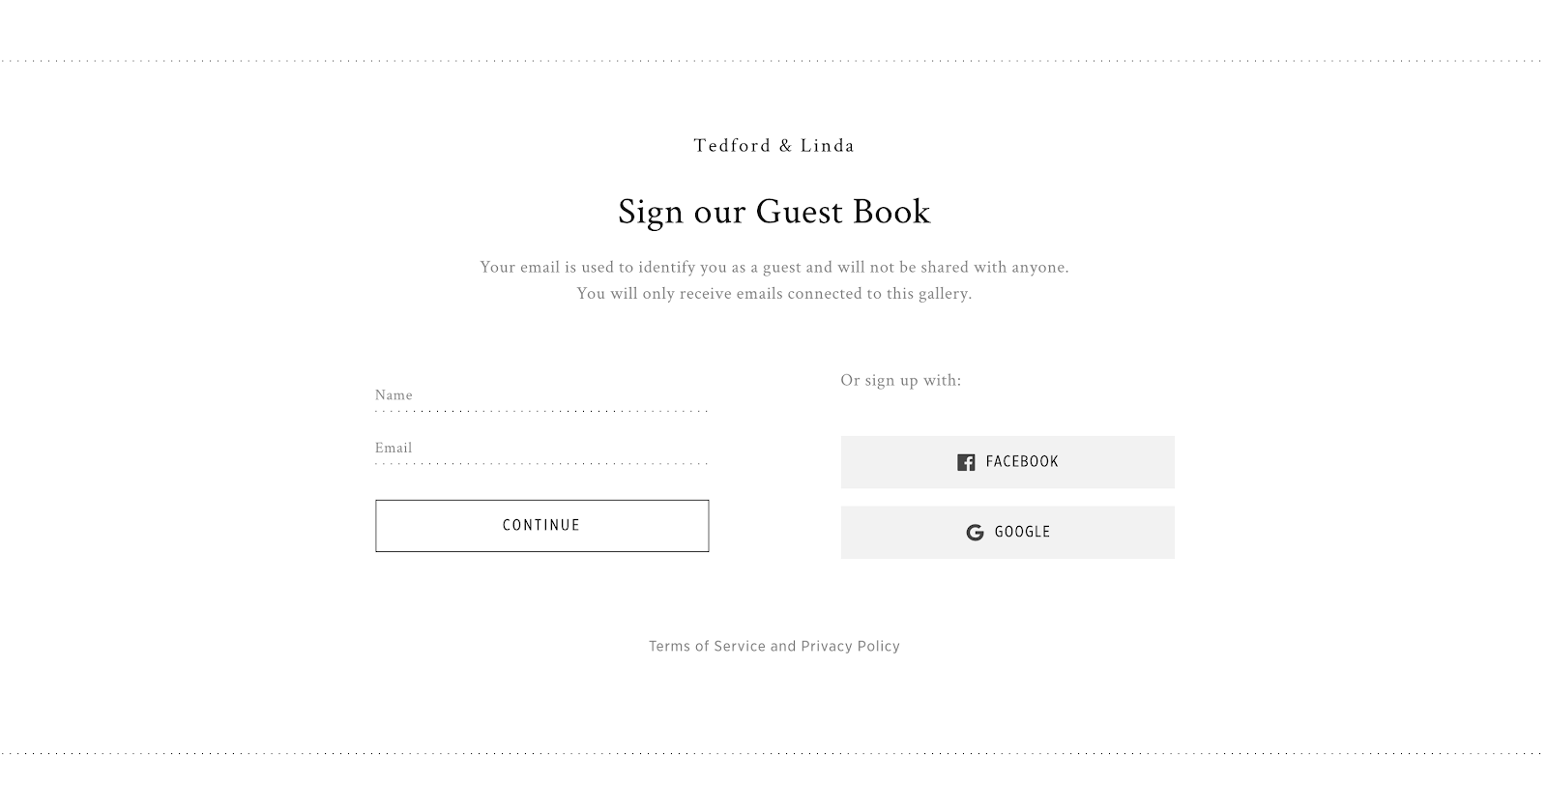Click the "only receive emails" gallery notice line
The height and width of the screenshot is (785, 1547).
tap(773, 293)
